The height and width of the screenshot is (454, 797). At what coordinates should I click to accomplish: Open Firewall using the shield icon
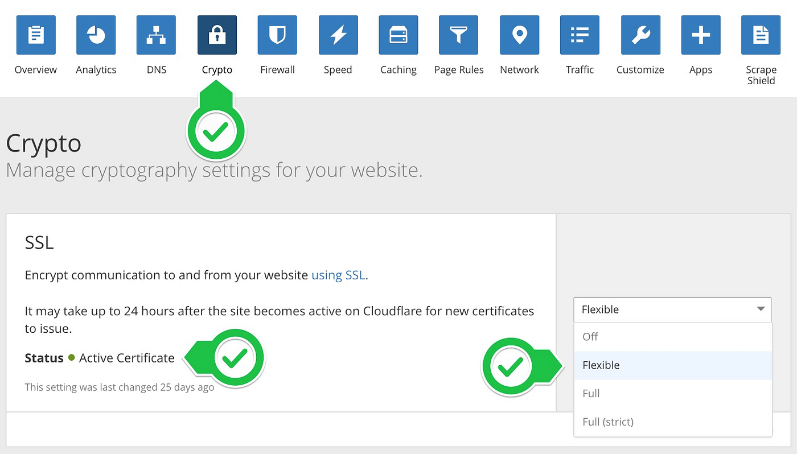point(277,35)
